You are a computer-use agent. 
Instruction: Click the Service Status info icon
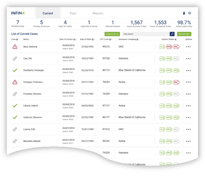click(176, 39)
